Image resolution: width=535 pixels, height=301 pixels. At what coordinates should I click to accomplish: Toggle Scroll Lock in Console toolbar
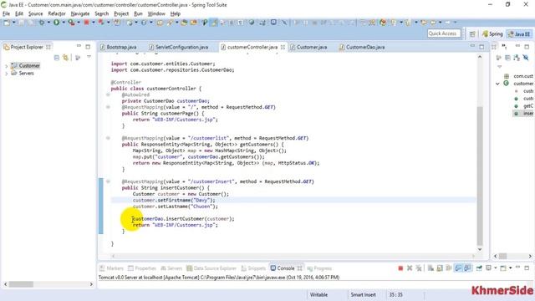[440, 268]
